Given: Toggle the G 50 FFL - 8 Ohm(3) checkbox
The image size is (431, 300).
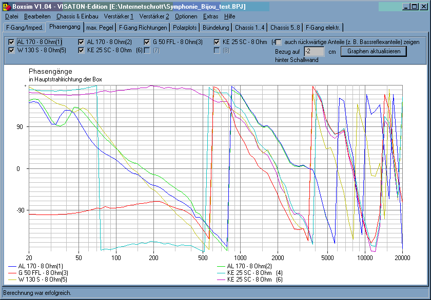Looking at the screenshot, I should 147,42.
